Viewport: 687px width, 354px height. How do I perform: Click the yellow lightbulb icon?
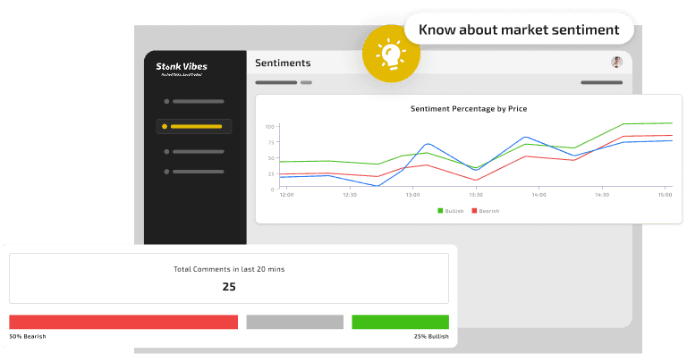391,54
